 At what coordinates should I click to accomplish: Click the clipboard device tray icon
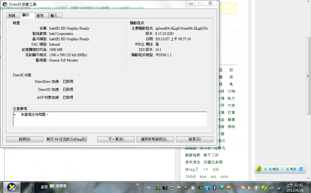click(x=193, y=188)
